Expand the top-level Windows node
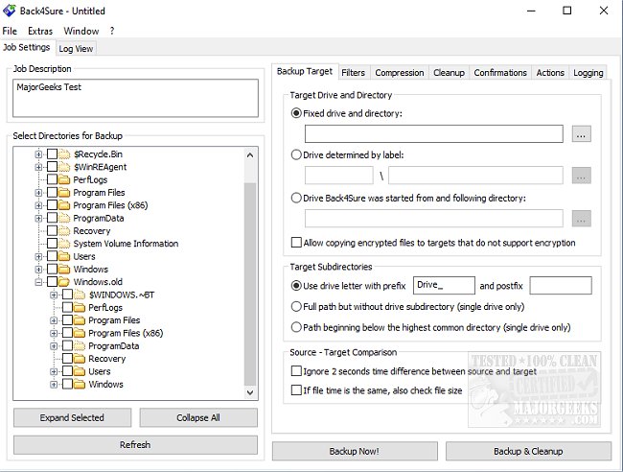This screenshot has height=472, width=623. coord(38,270)
